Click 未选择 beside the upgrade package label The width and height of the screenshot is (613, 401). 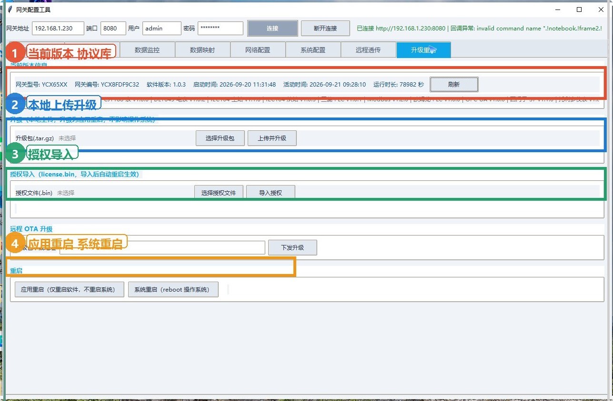click(x=67, y=138)
